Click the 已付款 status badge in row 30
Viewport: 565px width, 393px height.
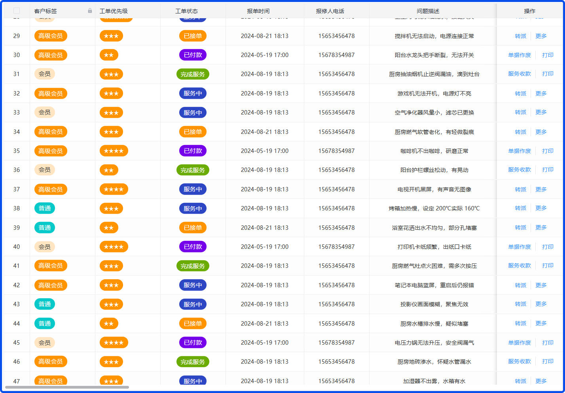193,55
